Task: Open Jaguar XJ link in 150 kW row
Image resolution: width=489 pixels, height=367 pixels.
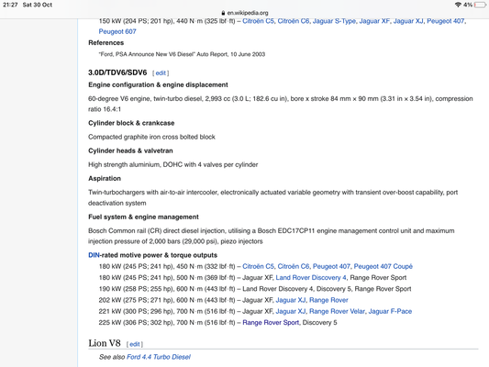Action: (408, 21)
